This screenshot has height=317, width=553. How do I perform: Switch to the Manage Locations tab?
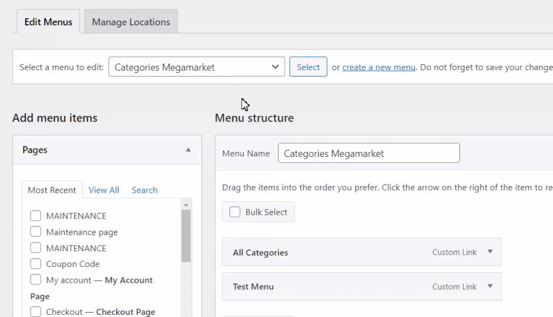[x=131, y=22]
